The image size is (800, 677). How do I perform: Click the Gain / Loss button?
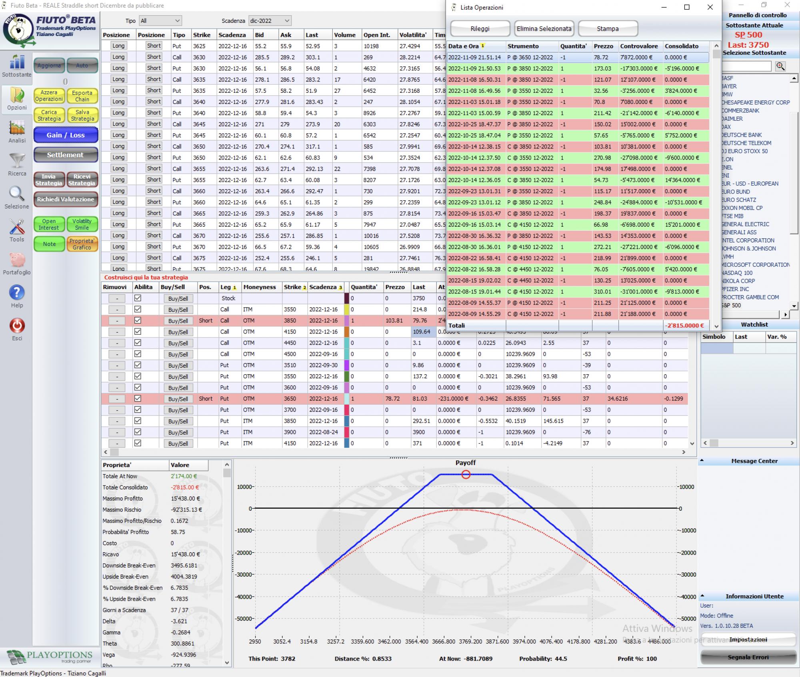[x=66, y=135]
